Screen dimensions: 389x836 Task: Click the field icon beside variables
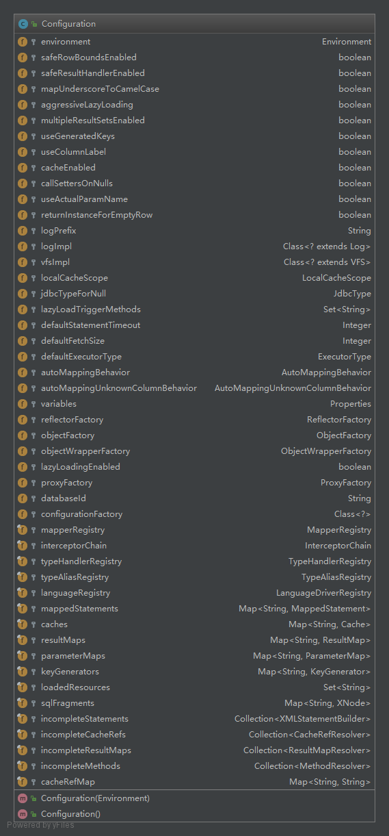point(23,404)
